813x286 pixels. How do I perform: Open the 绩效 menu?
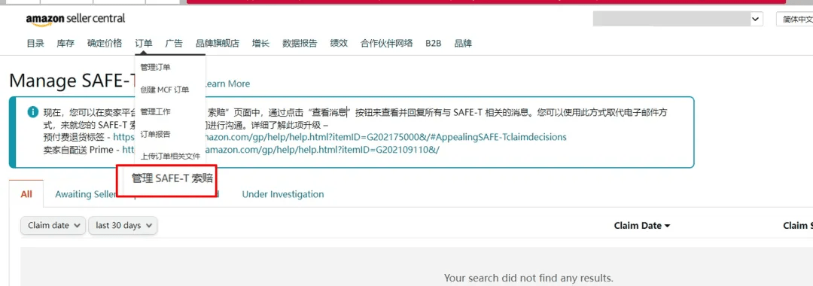(x=339, y=44)
